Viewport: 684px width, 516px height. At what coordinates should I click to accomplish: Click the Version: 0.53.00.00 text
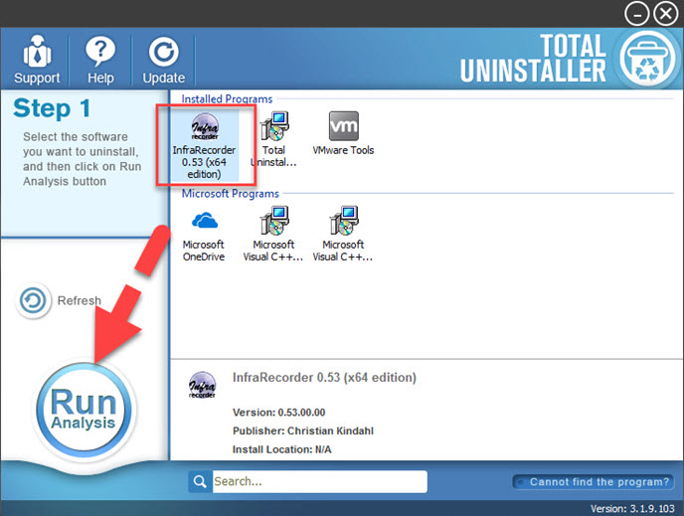(278, 413)
